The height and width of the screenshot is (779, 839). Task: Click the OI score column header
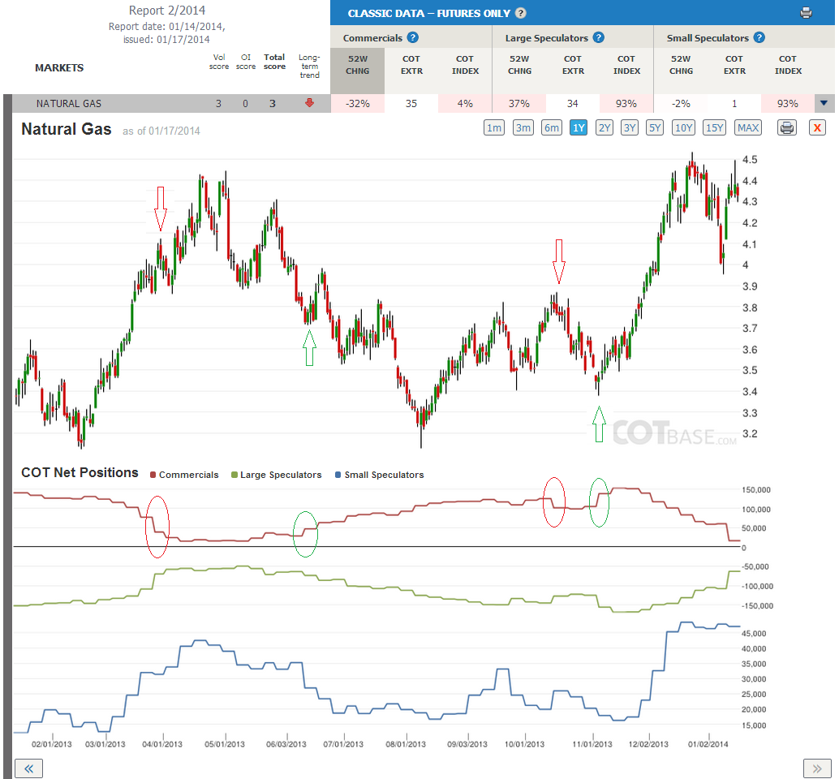click(x=246, y=62)
